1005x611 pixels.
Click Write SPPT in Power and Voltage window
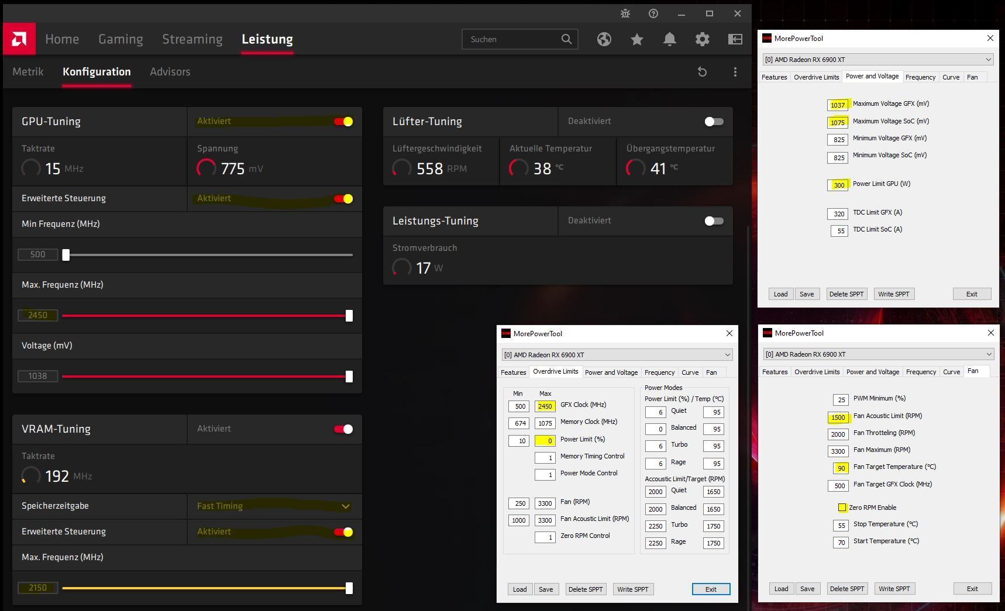(x=894, y=294)
